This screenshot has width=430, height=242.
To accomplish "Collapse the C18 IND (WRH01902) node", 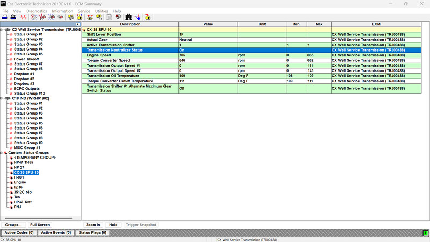I will point(2,98).
